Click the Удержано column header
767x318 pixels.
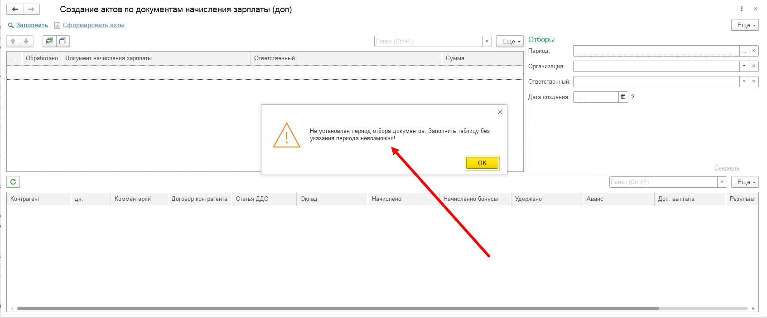(x=547, y=199)
